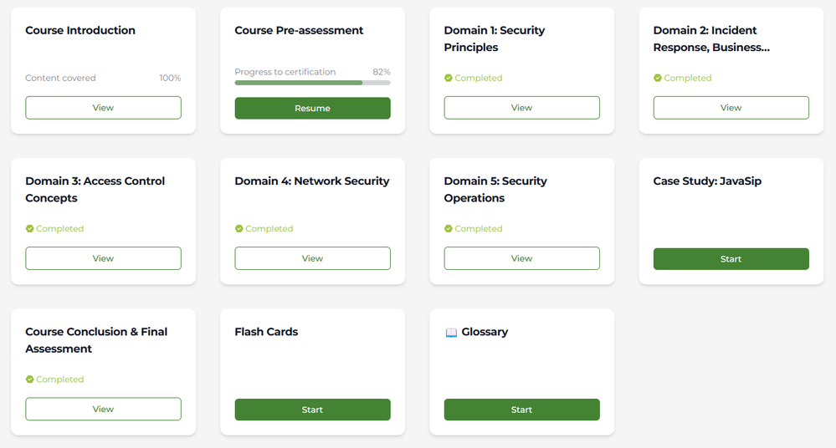View Domain 3: Access Control Concepts
Screen dimensions: 836x448
(103, 258)
